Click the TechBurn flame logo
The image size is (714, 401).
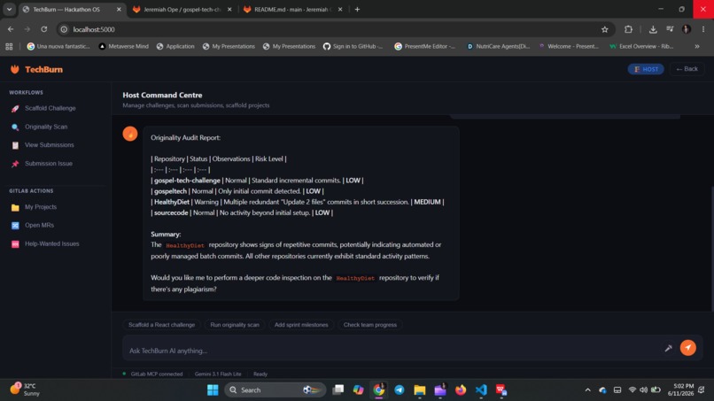15,69
